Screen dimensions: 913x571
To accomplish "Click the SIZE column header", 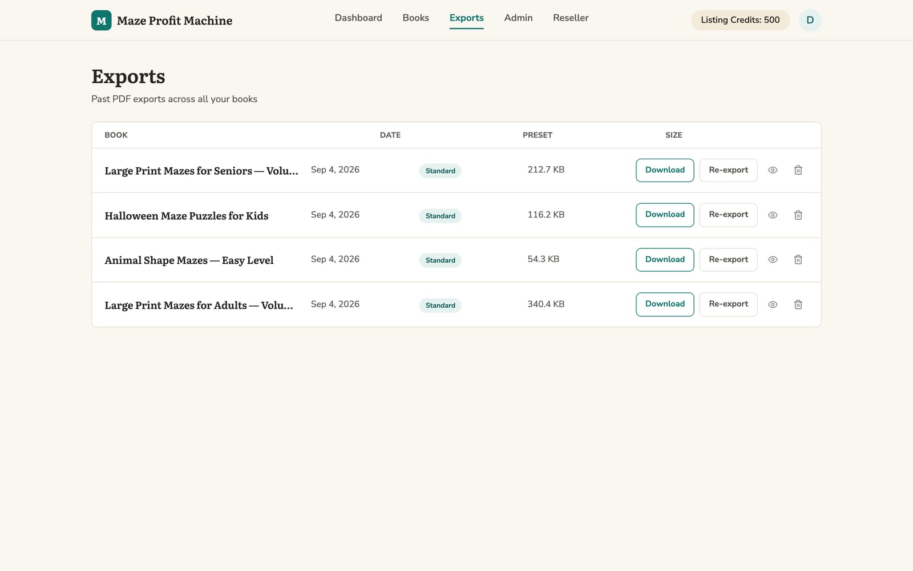I will click(x=673, y=135).
